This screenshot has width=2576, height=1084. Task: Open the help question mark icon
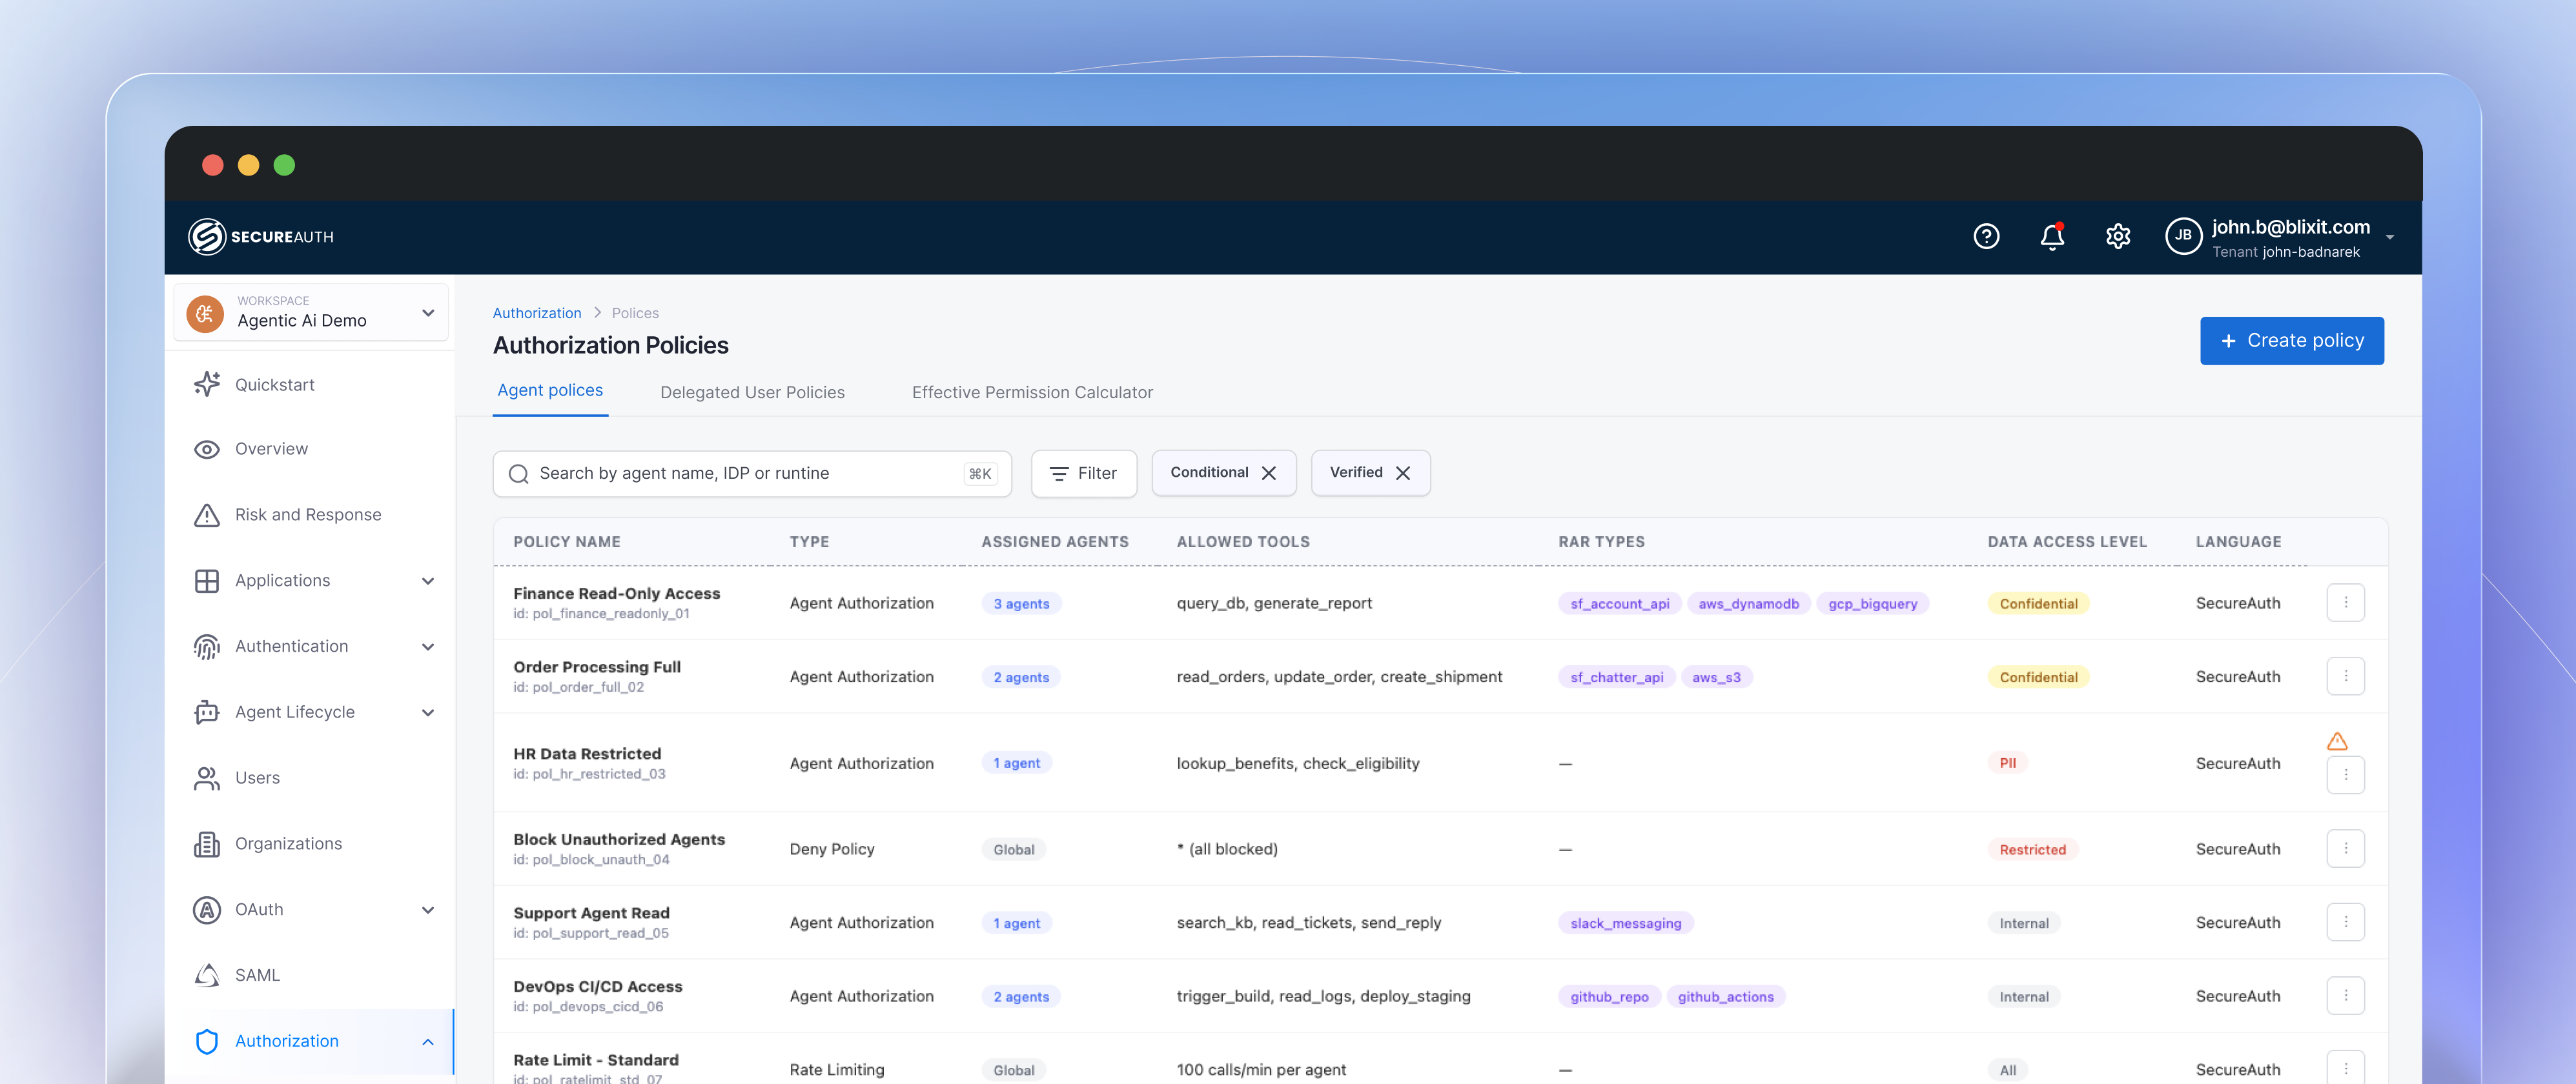click(1986, 237)
